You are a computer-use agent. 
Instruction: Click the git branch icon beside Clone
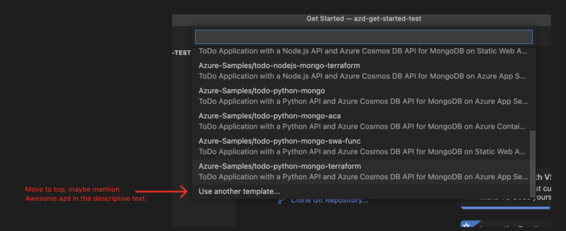pos(281,201)
